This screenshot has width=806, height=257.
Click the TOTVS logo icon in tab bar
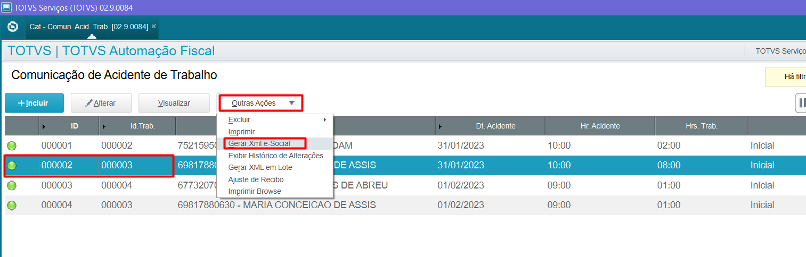(x=12, y=27)
